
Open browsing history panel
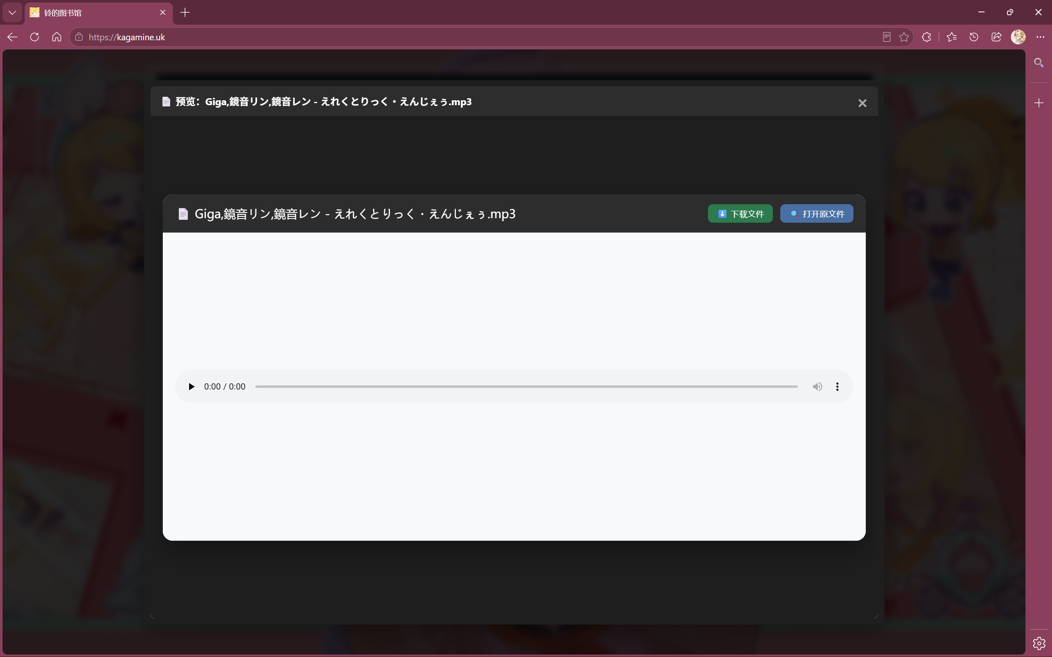point(974,37)
